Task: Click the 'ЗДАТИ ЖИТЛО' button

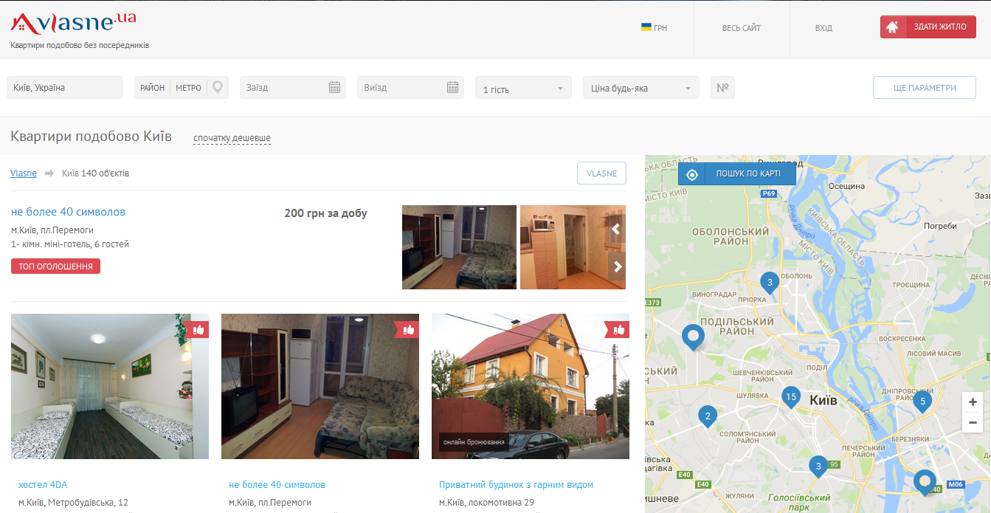Action: (928, 27)
